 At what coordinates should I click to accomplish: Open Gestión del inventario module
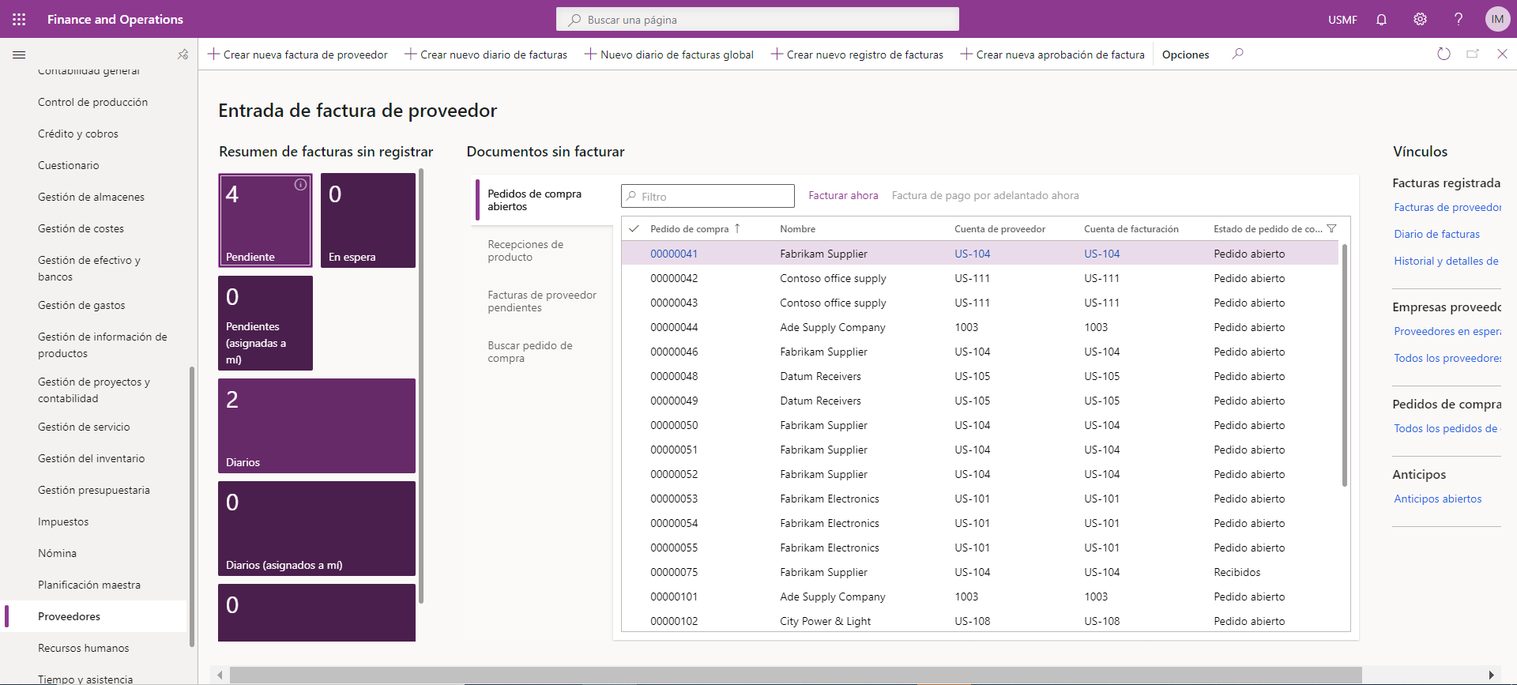(91, 458)
